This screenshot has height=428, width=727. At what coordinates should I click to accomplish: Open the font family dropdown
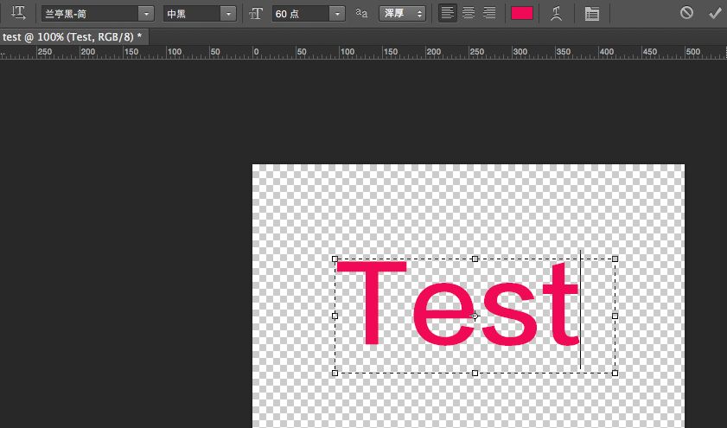(x=146, y=14)
